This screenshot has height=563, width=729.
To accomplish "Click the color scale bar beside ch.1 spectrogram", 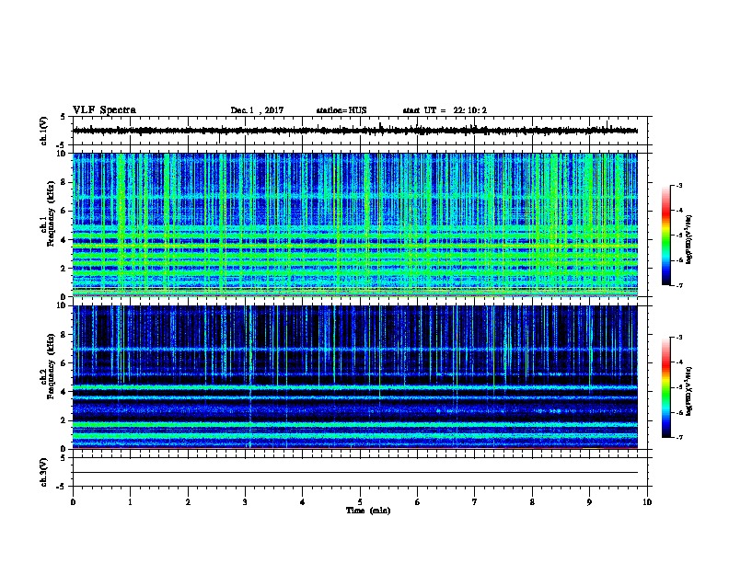I will tap(666, 236).
